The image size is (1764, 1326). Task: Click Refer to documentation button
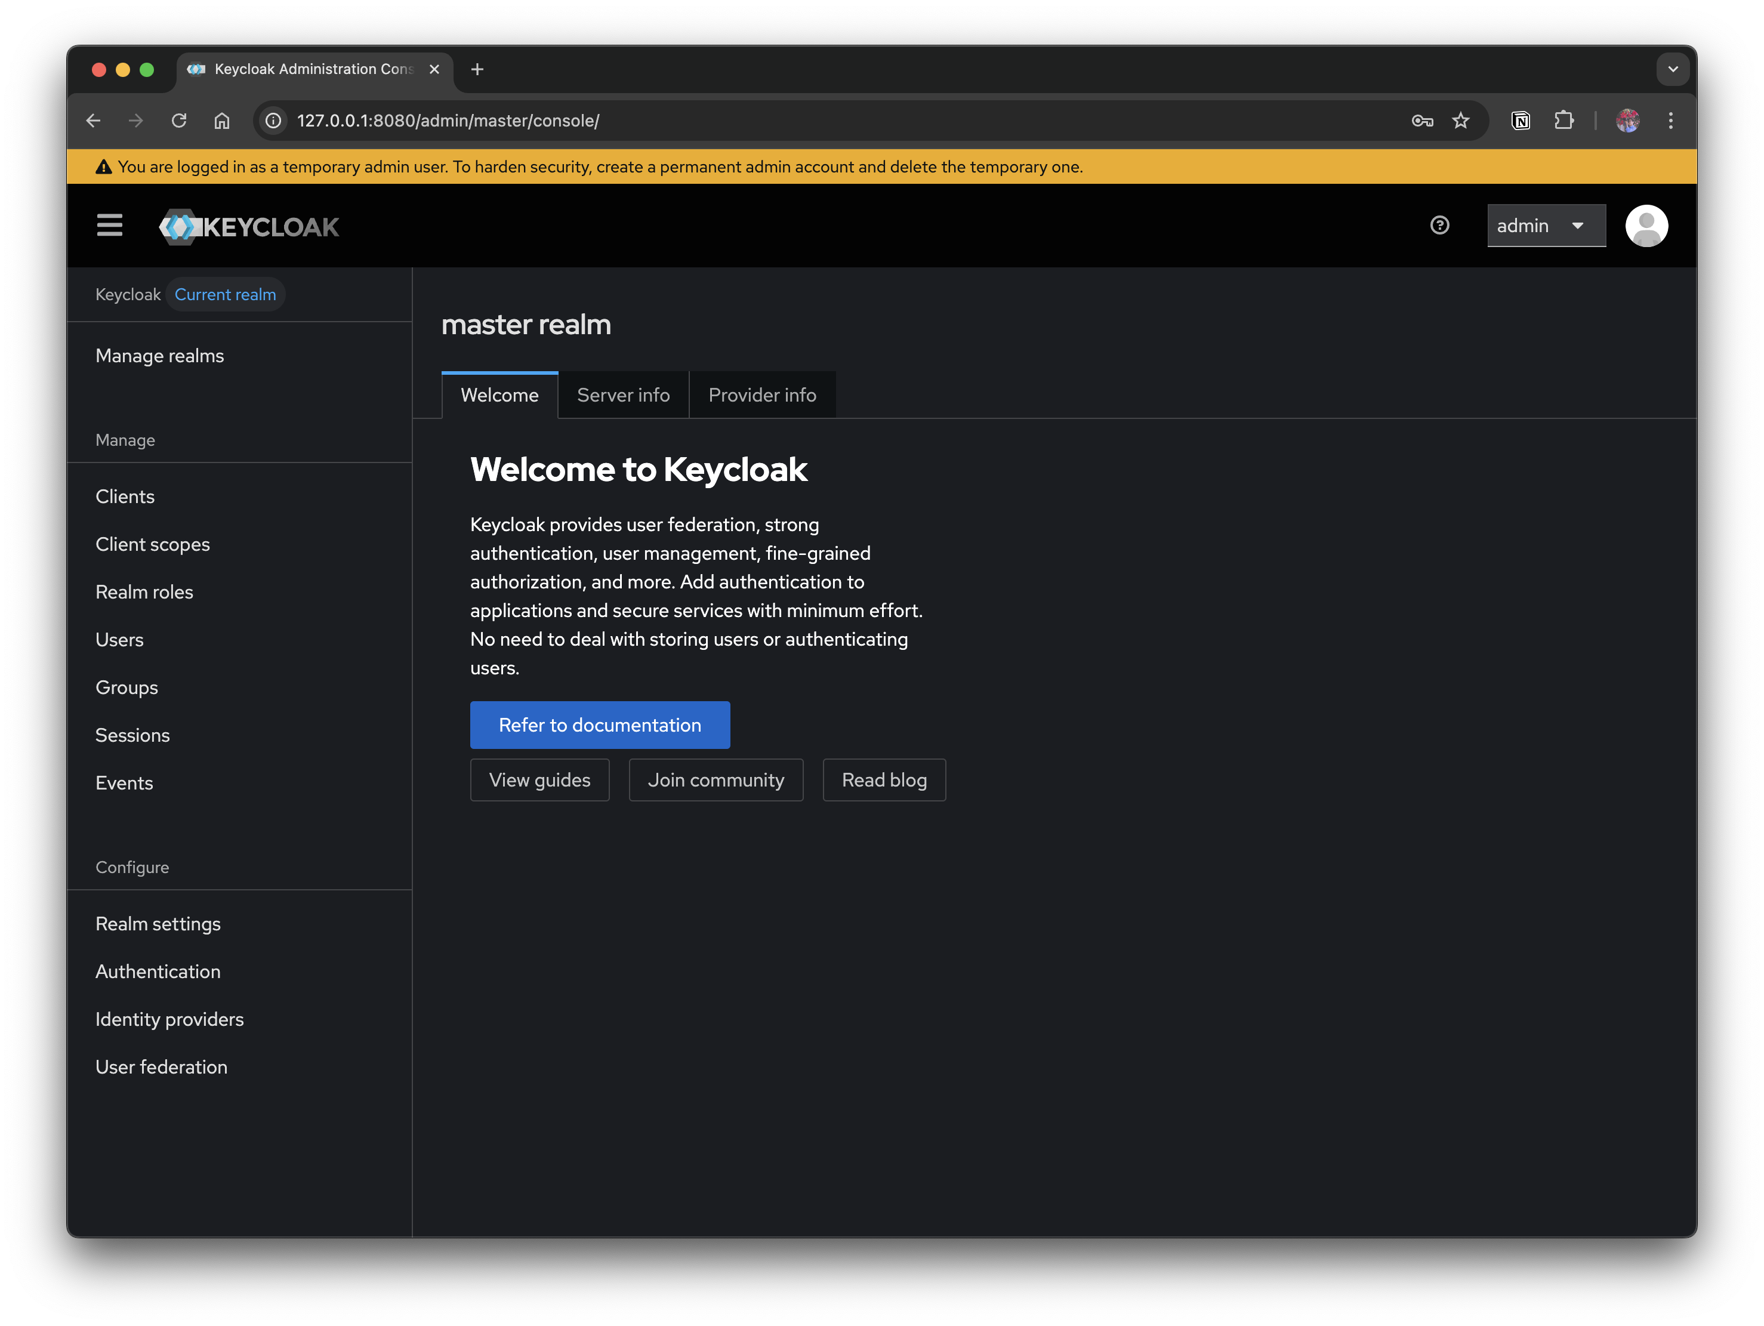pos(600,725)
